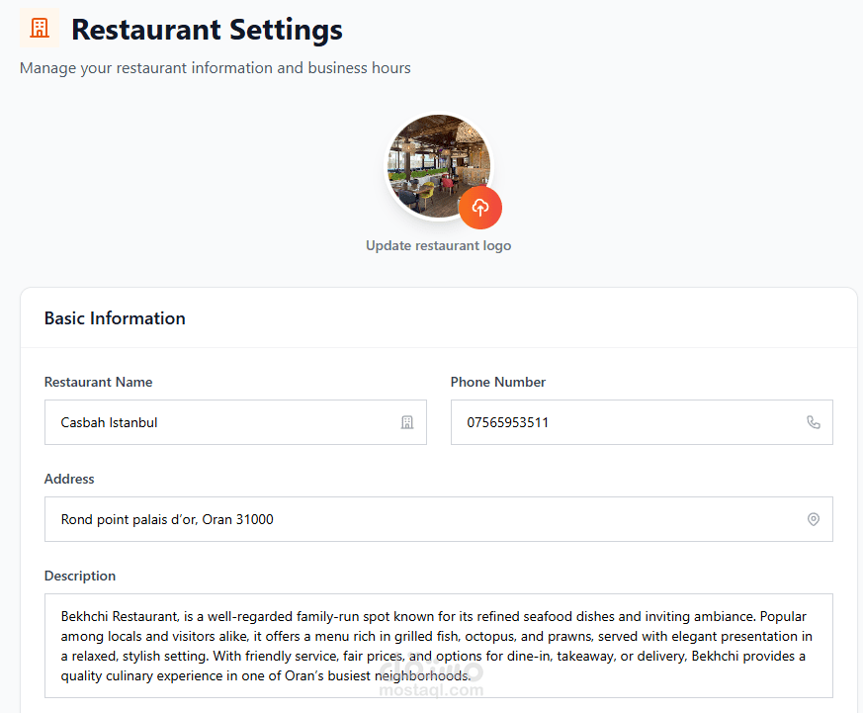
Task: Click the Address label
Action: (x=69, y=479)
